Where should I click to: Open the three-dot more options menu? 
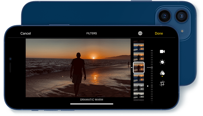(x=140, y=33)
